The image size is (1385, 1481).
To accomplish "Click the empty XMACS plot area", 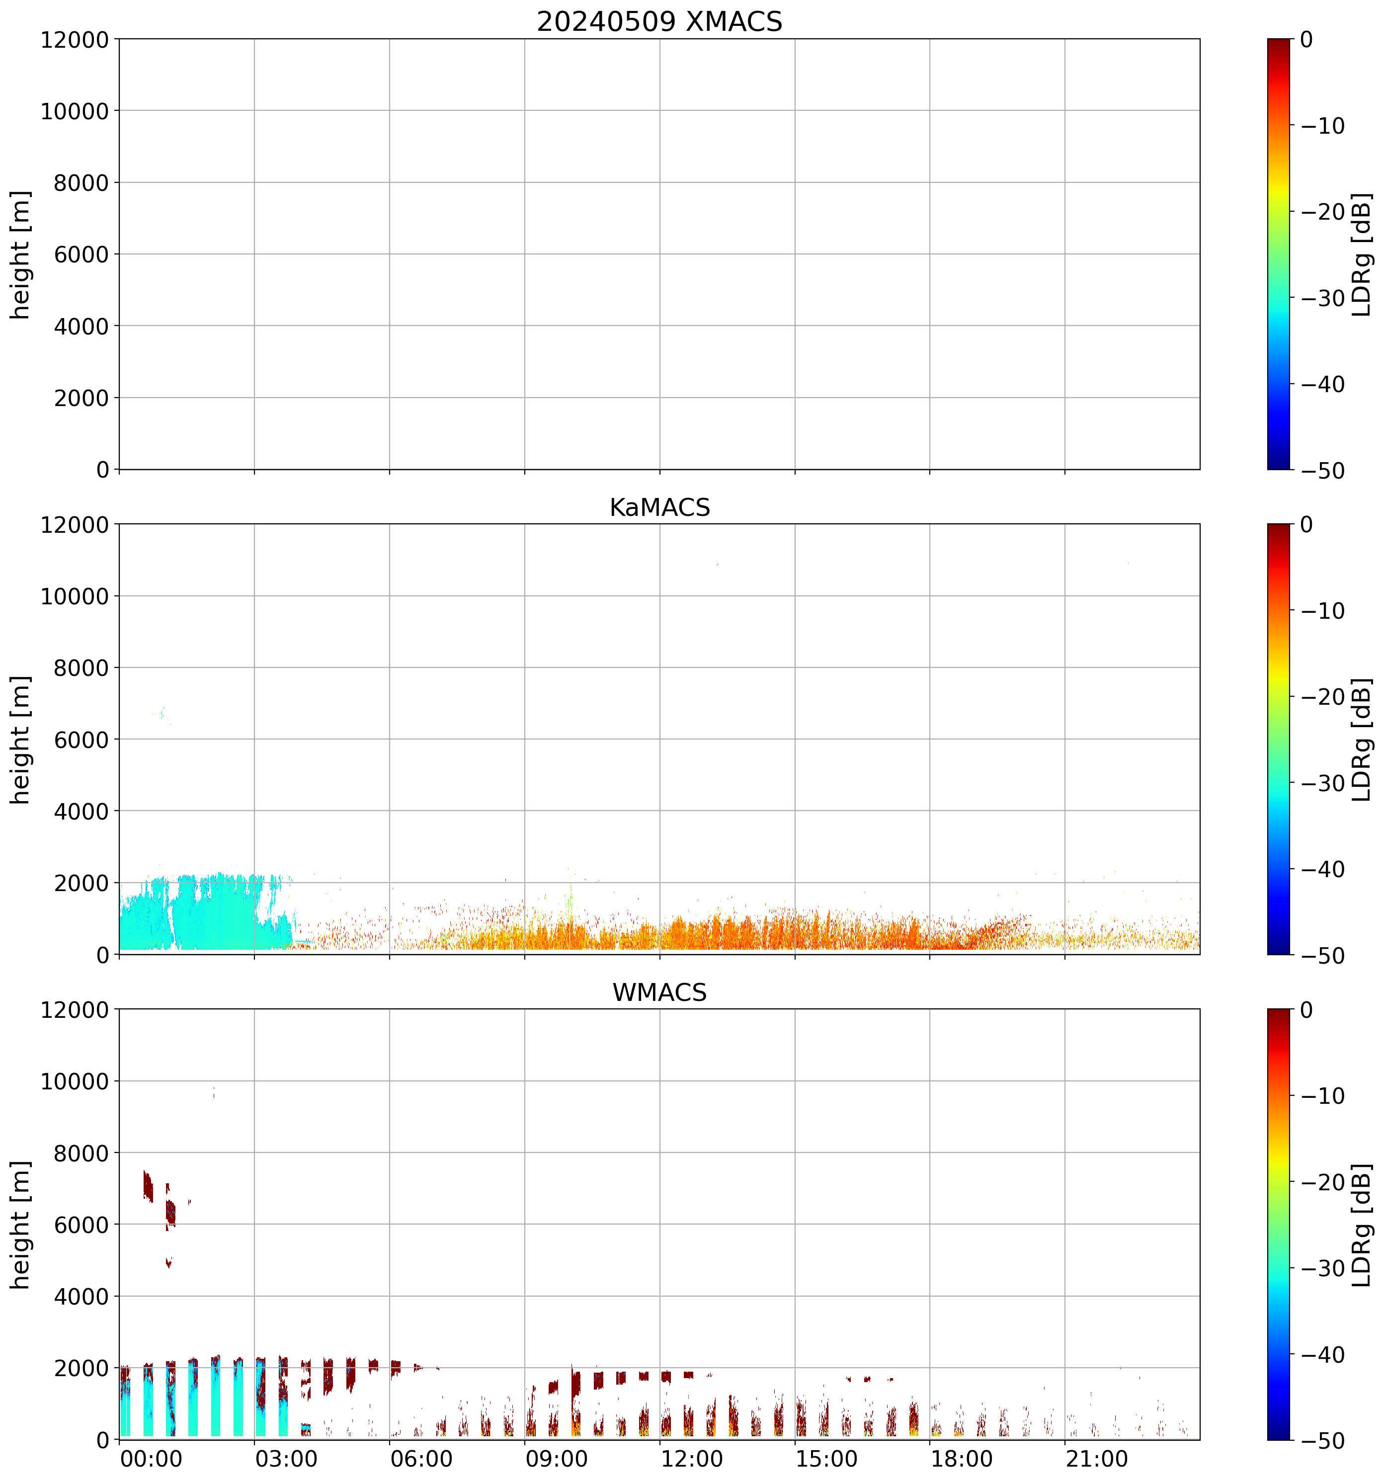I will (x=658, y=254).
